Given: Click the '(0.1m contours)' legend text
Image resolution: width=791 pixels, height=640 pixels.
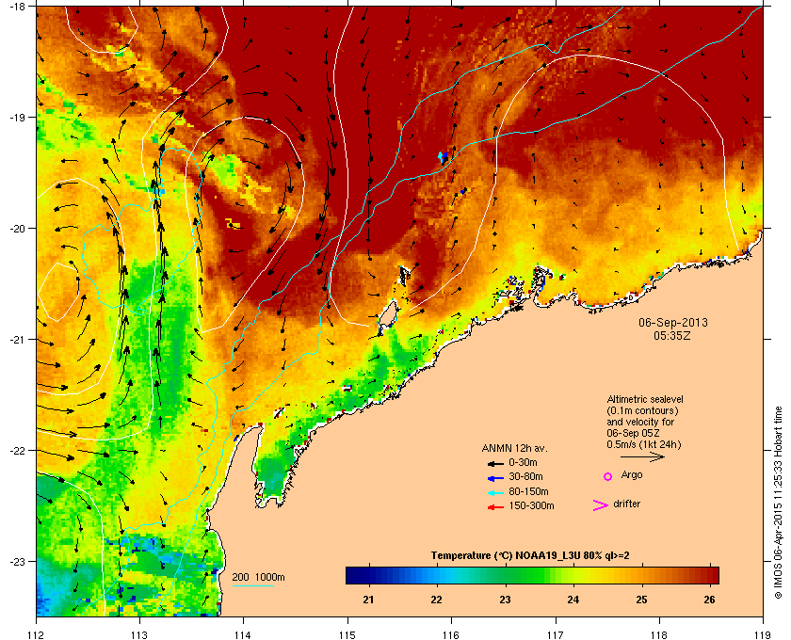Looking at the screenshot, I should pyautogui.click(x=642, y=410).
